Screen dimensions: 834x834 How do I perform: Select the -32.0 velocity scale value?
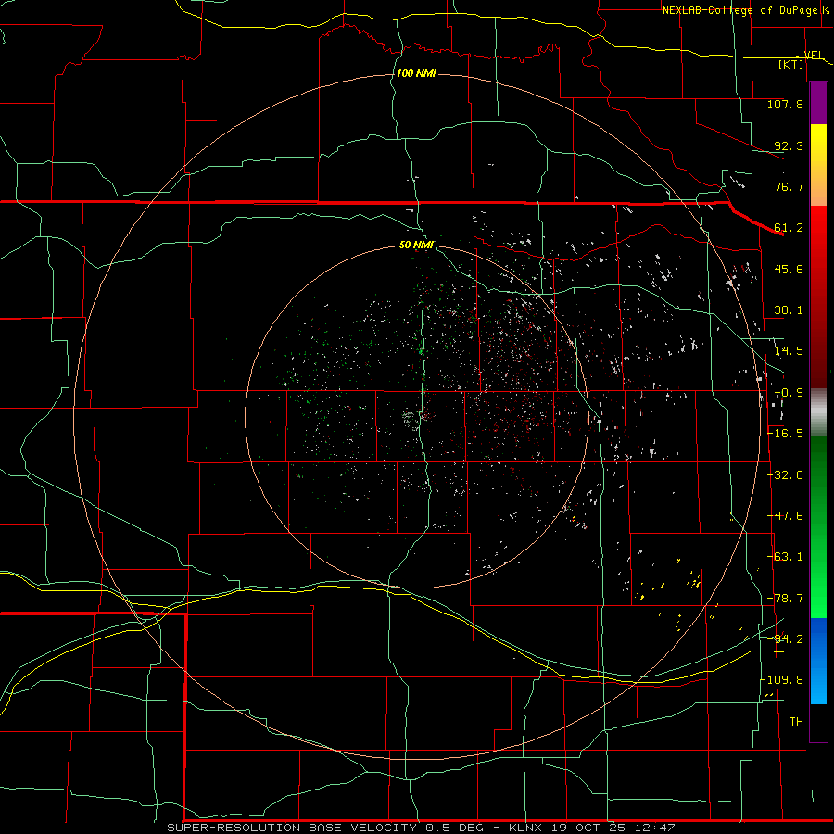pos(785,475)
